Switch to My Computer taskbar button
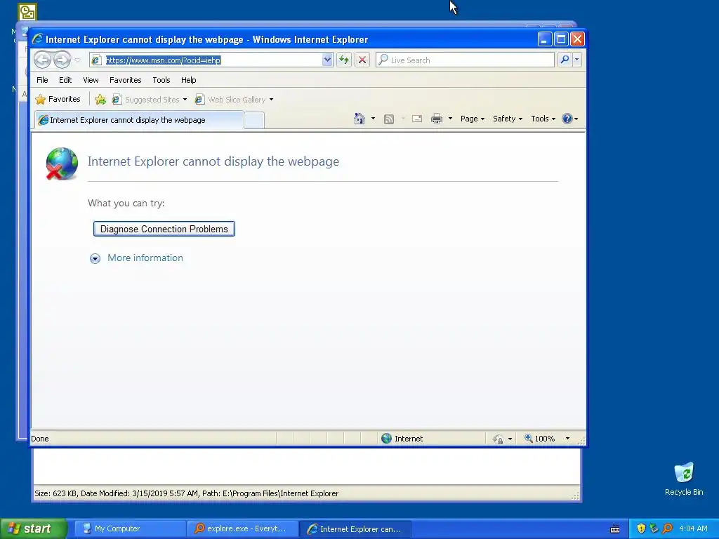This screenshot has height=539, width=719. (129, 528)
